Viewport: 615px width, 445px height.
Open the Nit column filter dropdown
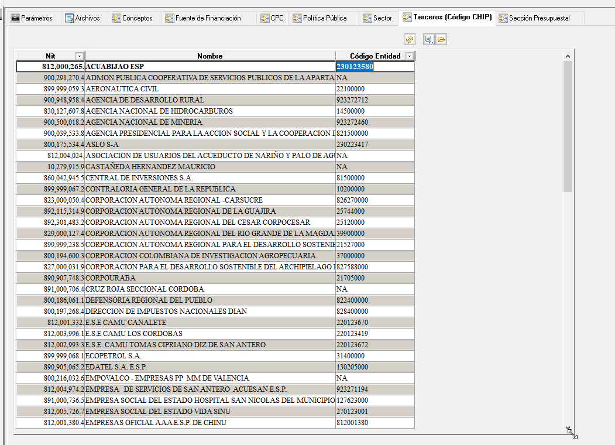[x=80, y=56]
